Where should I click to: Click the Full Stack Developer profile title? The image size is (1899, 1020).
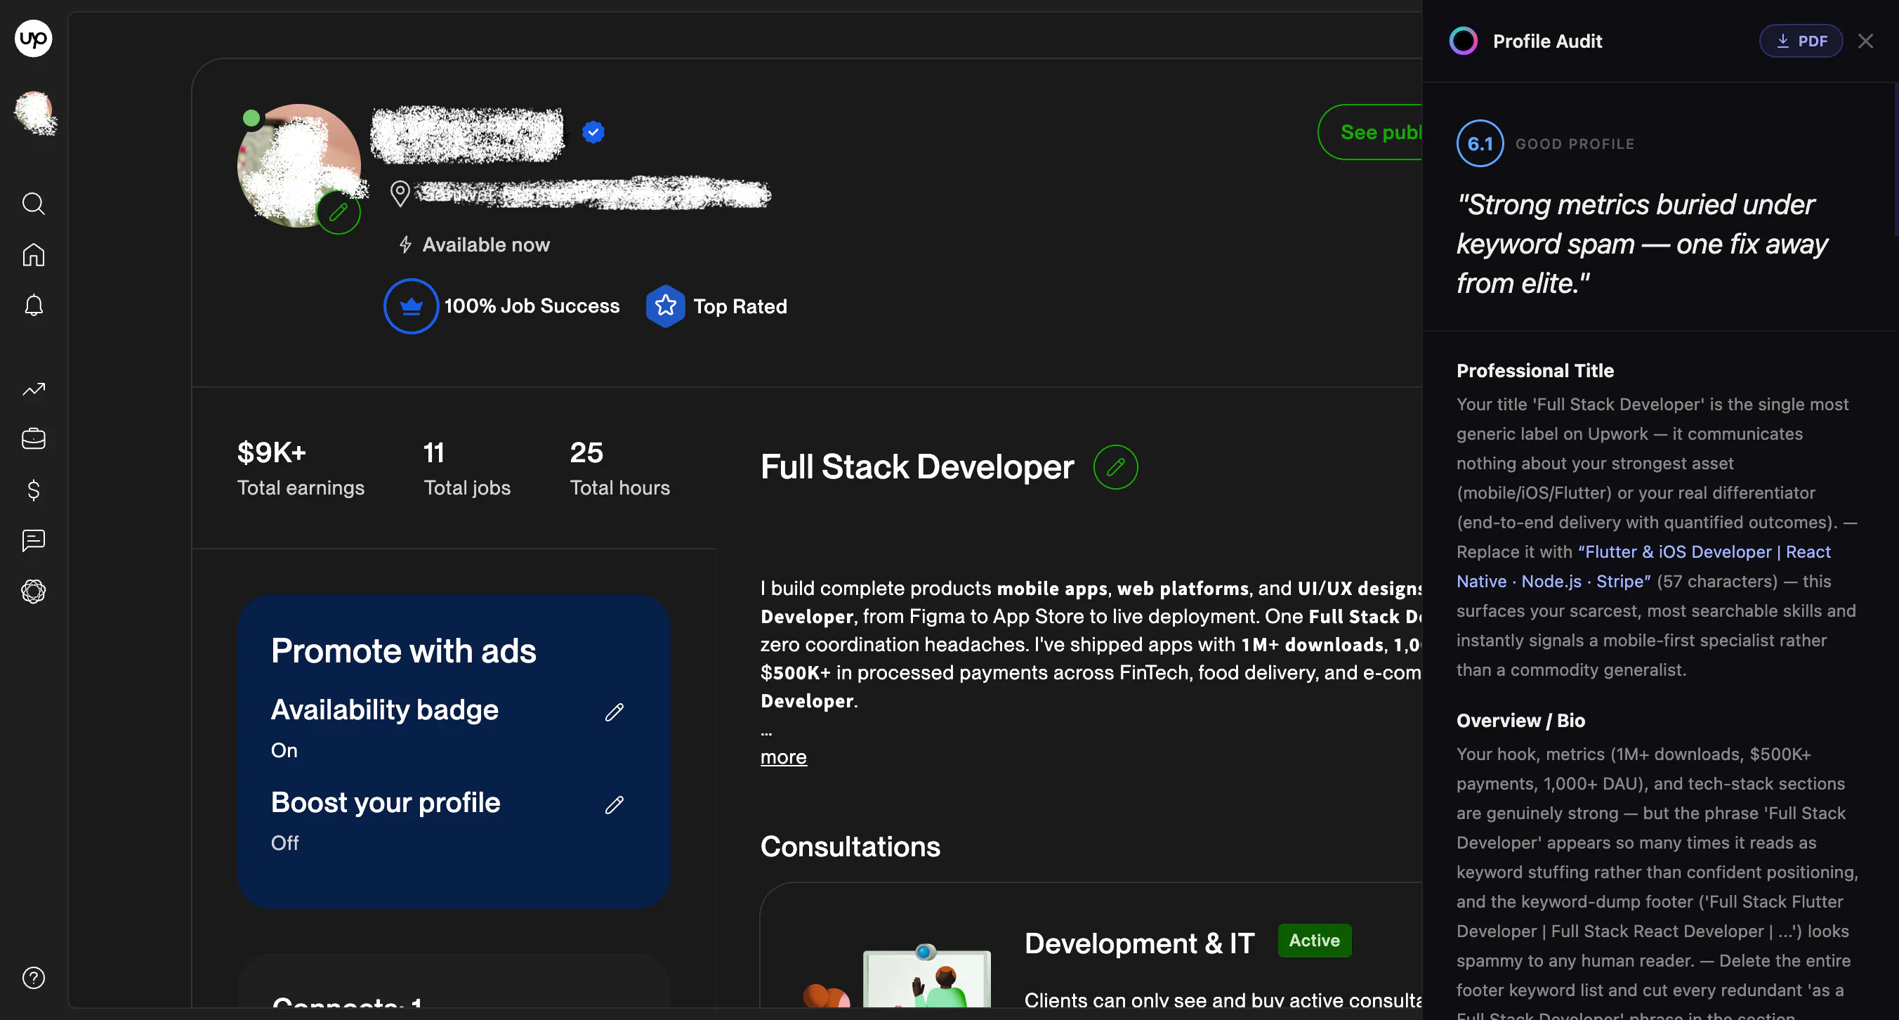point(917,467)
